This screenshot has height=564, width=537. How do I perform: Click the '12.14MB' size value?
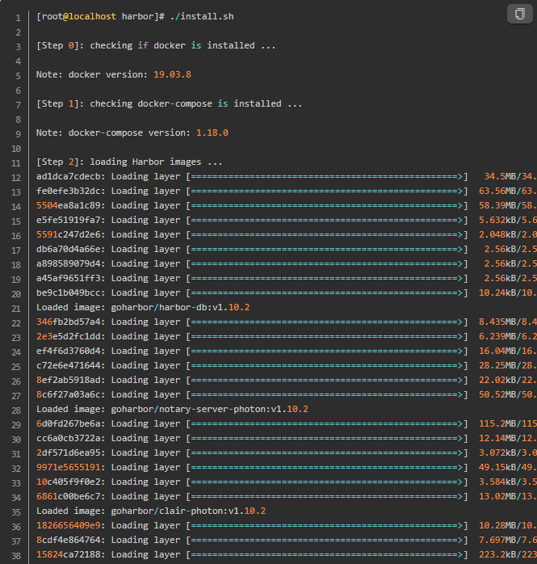point(497,439)
